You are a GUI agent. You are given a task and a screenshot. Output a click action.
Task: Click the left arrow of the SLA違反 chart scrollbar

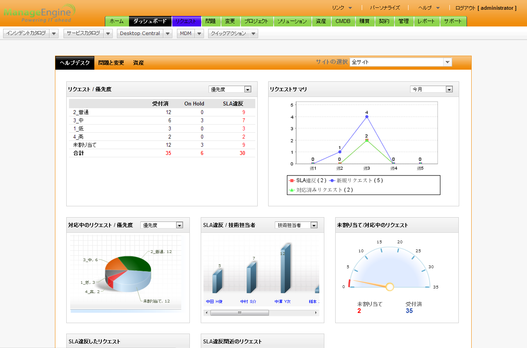[x=207, y=313]
